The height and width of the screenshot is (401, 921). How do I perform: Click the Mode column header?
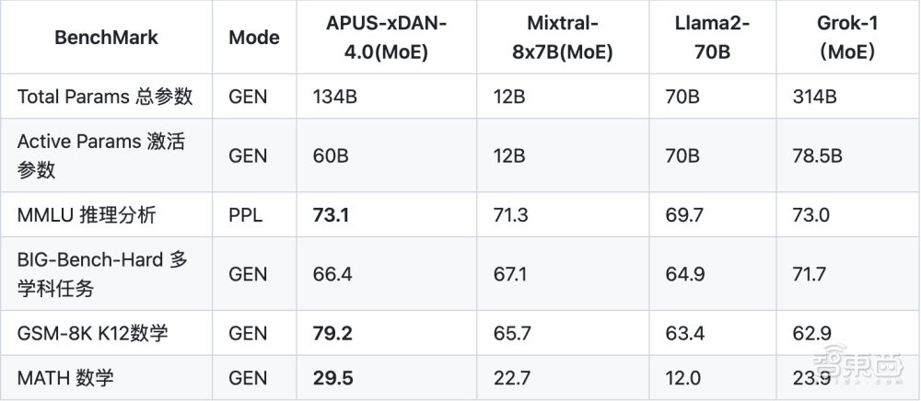(x=254, y=38)
